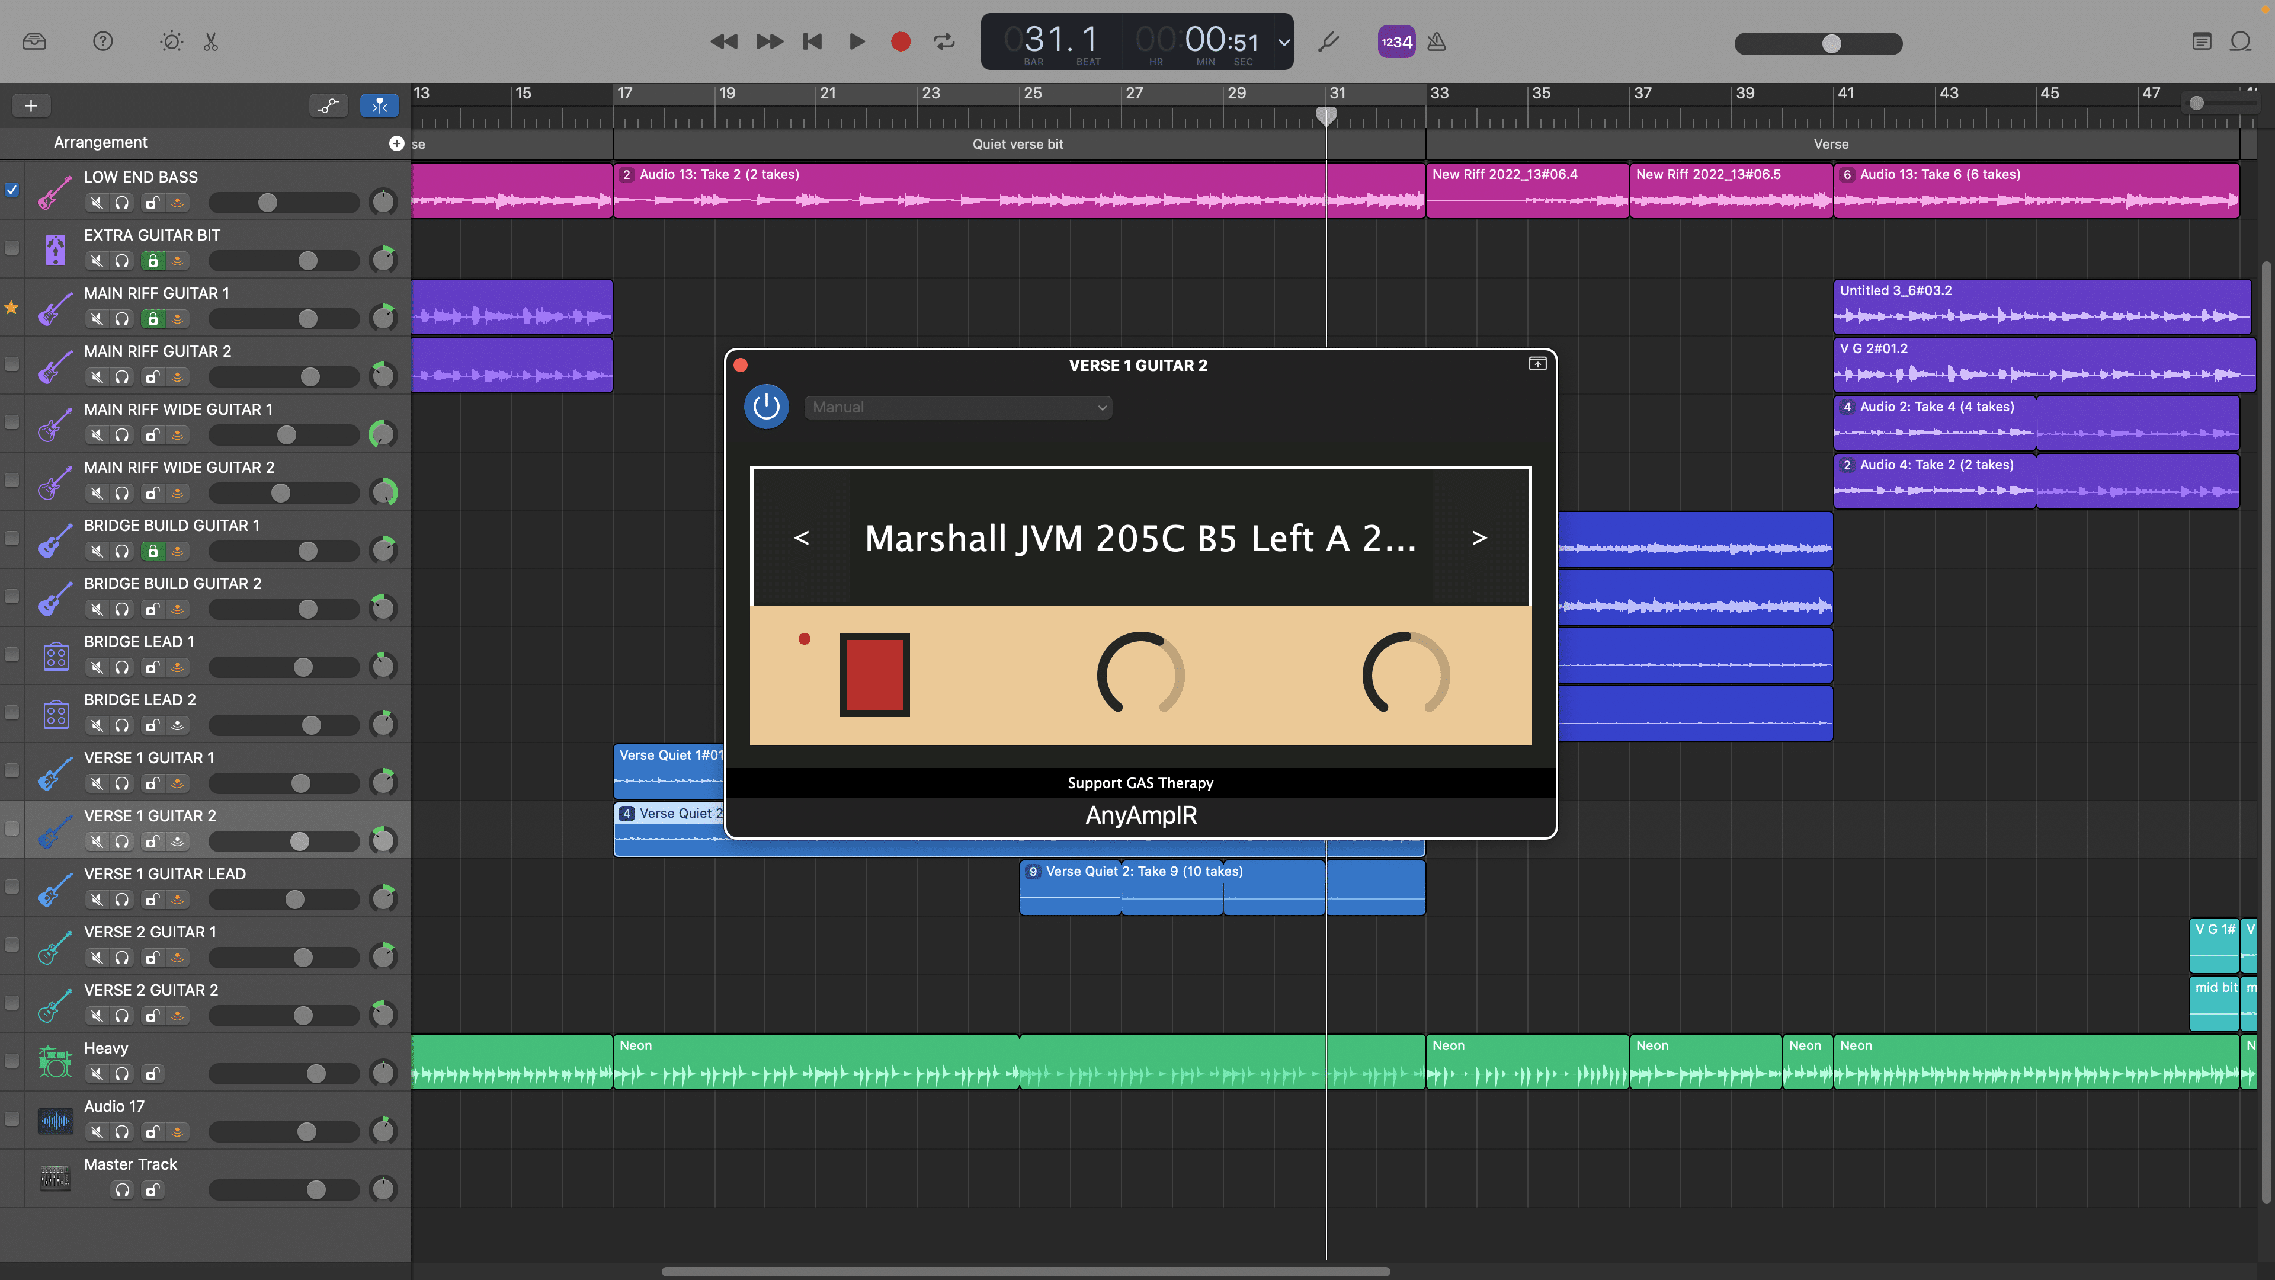Screen dimensions: 2275x1280
Task: Add a new track with plus button
Action: pyautogui.click(x=31, y=106)
